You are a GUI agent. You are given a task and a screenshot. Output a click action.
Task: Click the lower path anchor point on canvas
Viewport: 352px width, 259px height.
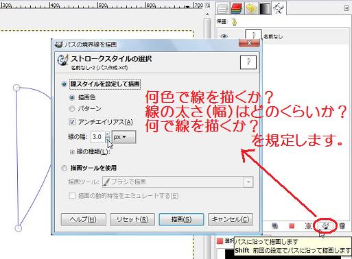pos(19,228)
